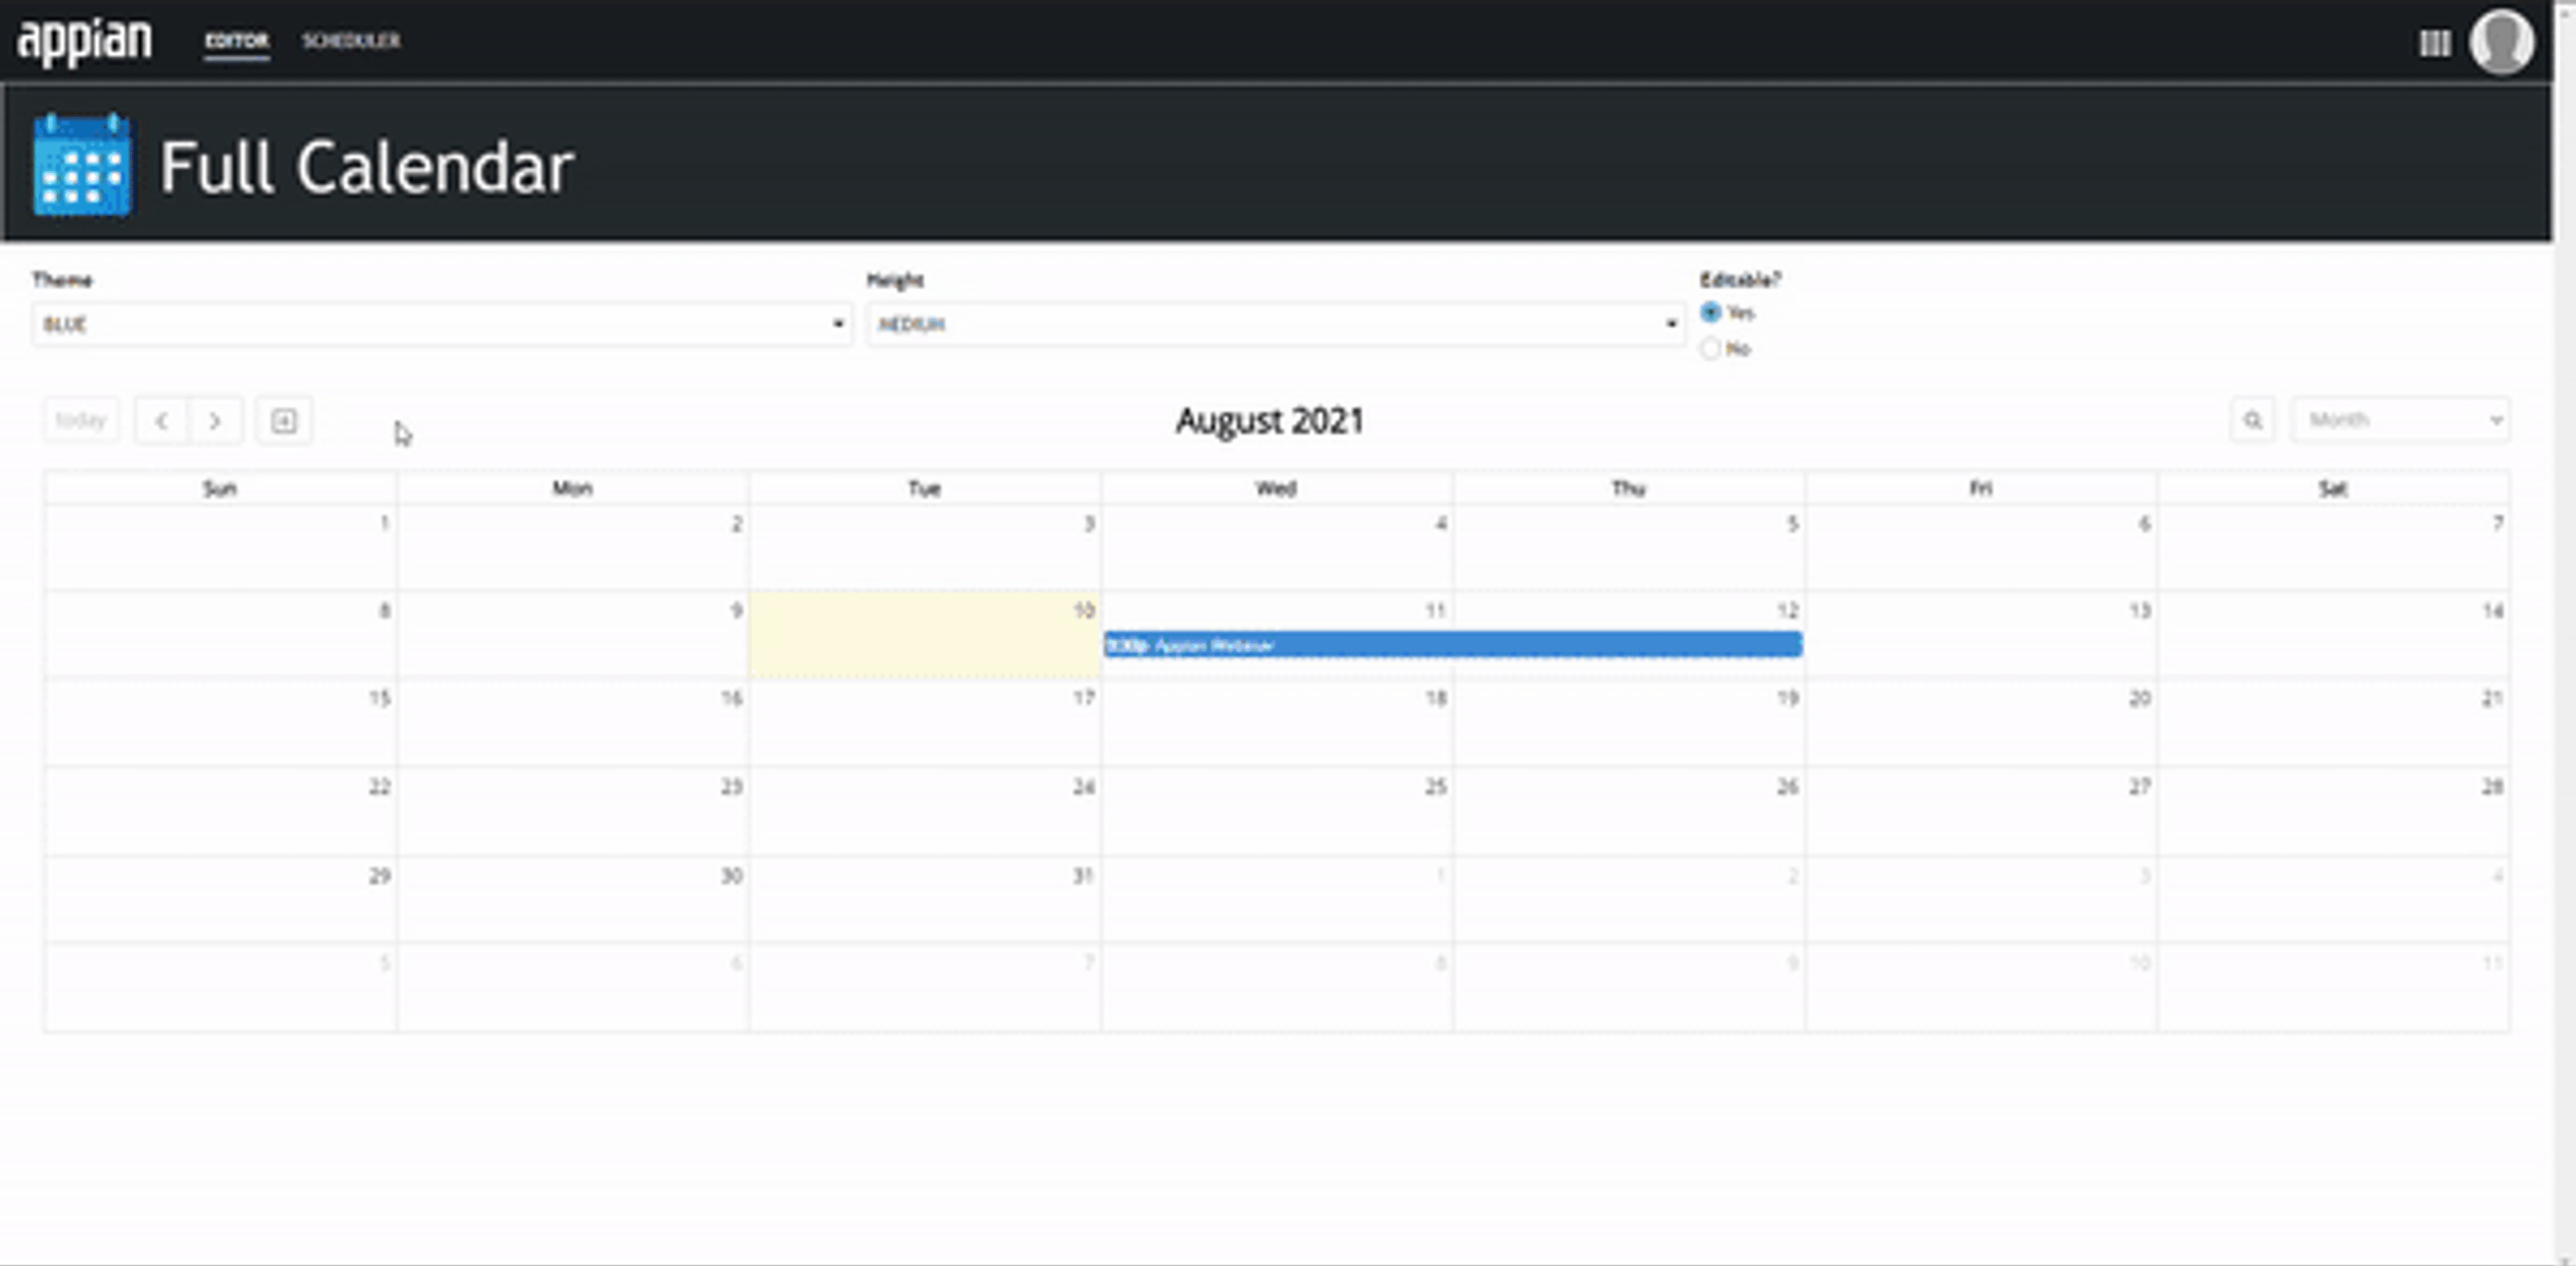Click the Thu column header
2576x1266 pixels.
pyautogui.click(x=1628, y=489)
